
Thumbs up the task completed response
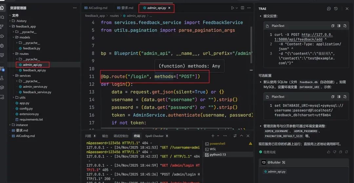329,152
